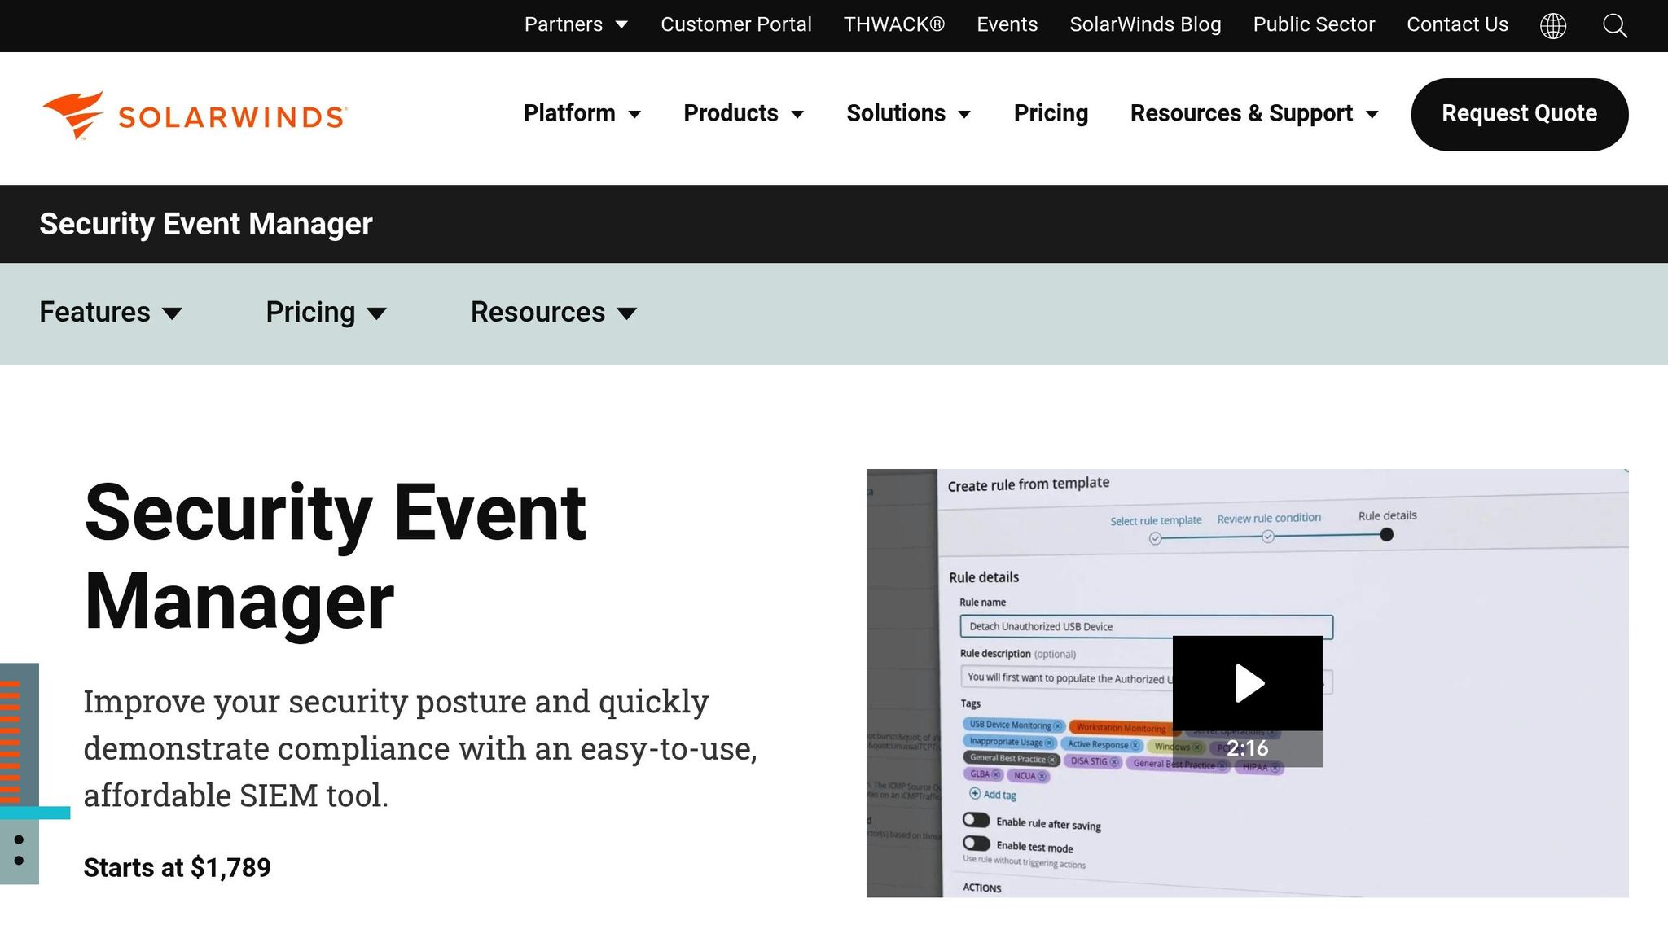Open the language globe icon
The width and height of the screenshot is (1668, 938).
1553,25
